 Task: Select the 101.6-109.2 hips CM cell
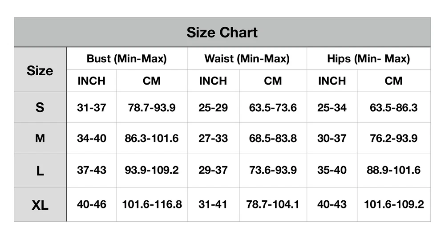tap(394, 205)
